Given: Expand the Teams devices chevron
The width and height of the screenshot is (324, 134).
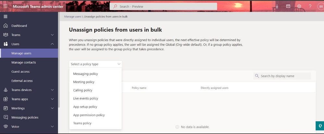Looking at the screenshot, I should tap(52, 90).
